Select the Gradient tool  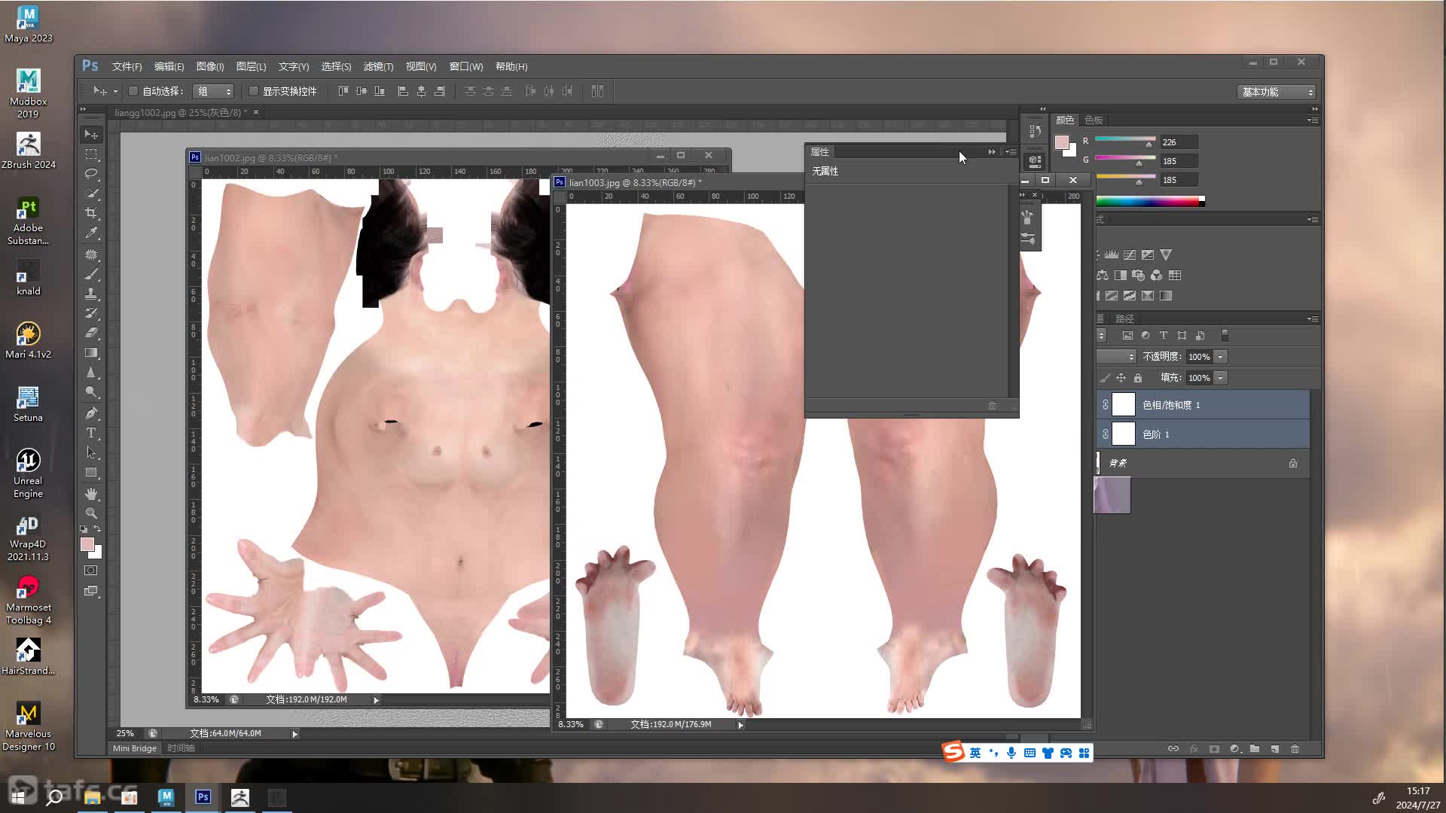click(x=91, y=352)
